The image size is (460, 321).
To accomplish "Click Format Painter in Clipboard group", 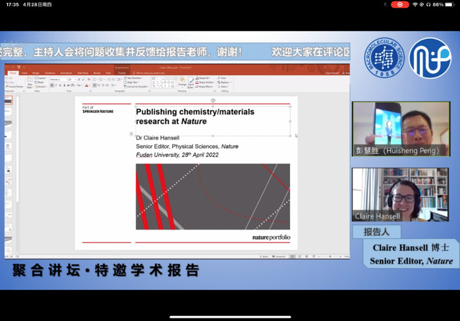I will pos(15,86).
